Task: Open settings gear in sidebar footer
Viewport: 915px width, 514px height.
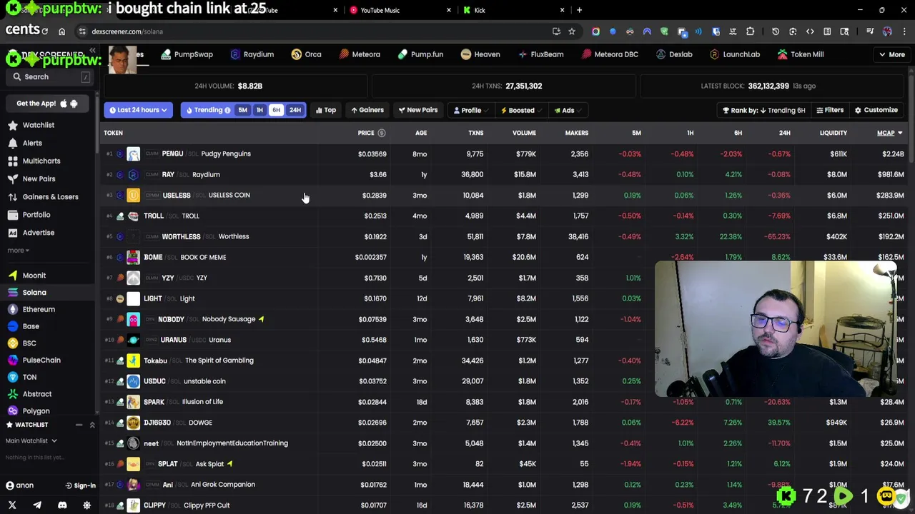Action: pyautogui.click(x=87, y=505)
